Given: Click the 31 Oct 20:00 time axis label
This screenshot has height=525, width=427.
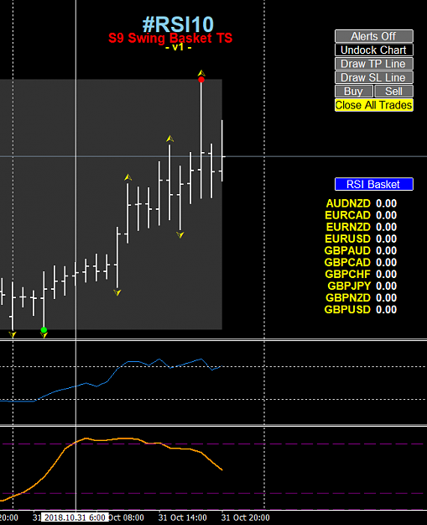Looking at the screenshot, I should (246, 517).
